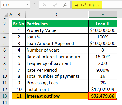Select row 4 header
This screenshot has width=122, height=105.
(x=5, y=37)
